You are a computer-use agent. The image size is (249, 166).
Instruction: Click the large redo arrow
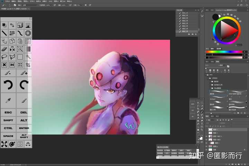[x=24, y=84]
